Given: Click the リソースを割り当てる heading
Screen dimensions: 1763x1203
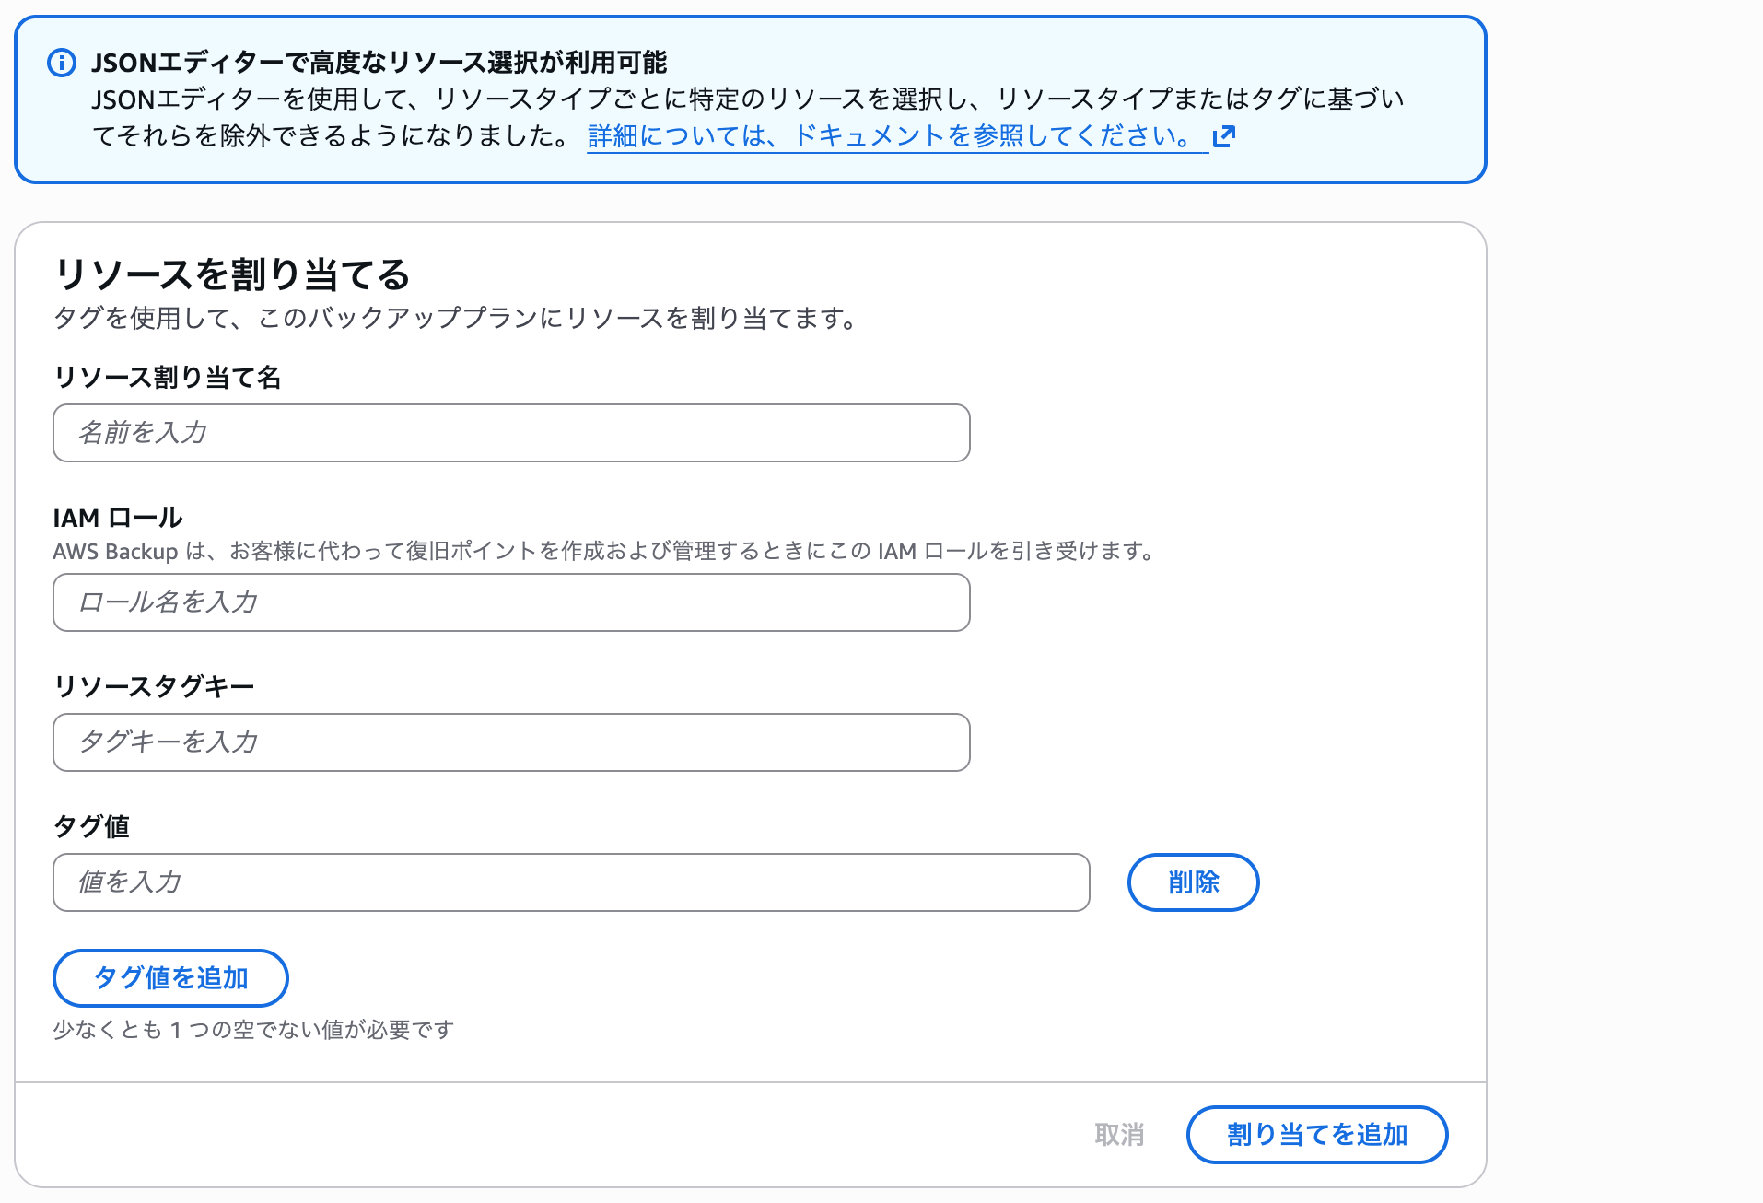Looking at the screenshot, I should point(233,273).
